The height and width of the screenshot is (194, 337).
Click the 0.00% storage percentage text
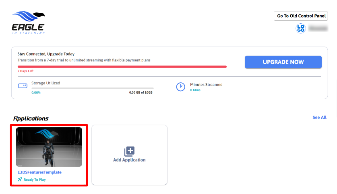(36, 92)
